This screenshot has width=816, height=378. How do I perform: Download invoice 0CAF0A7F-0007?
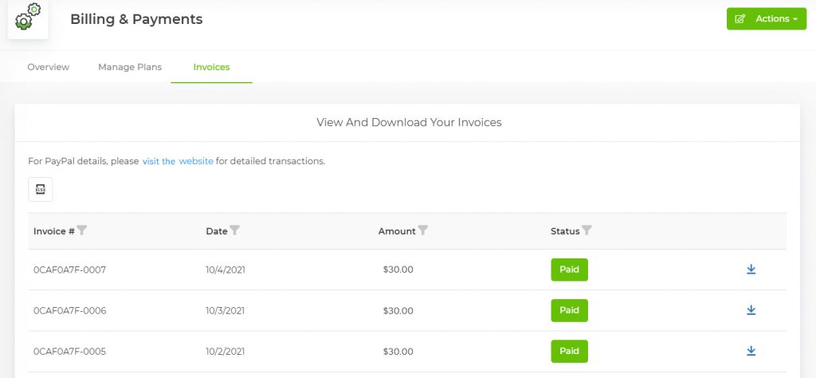(751, 270)
